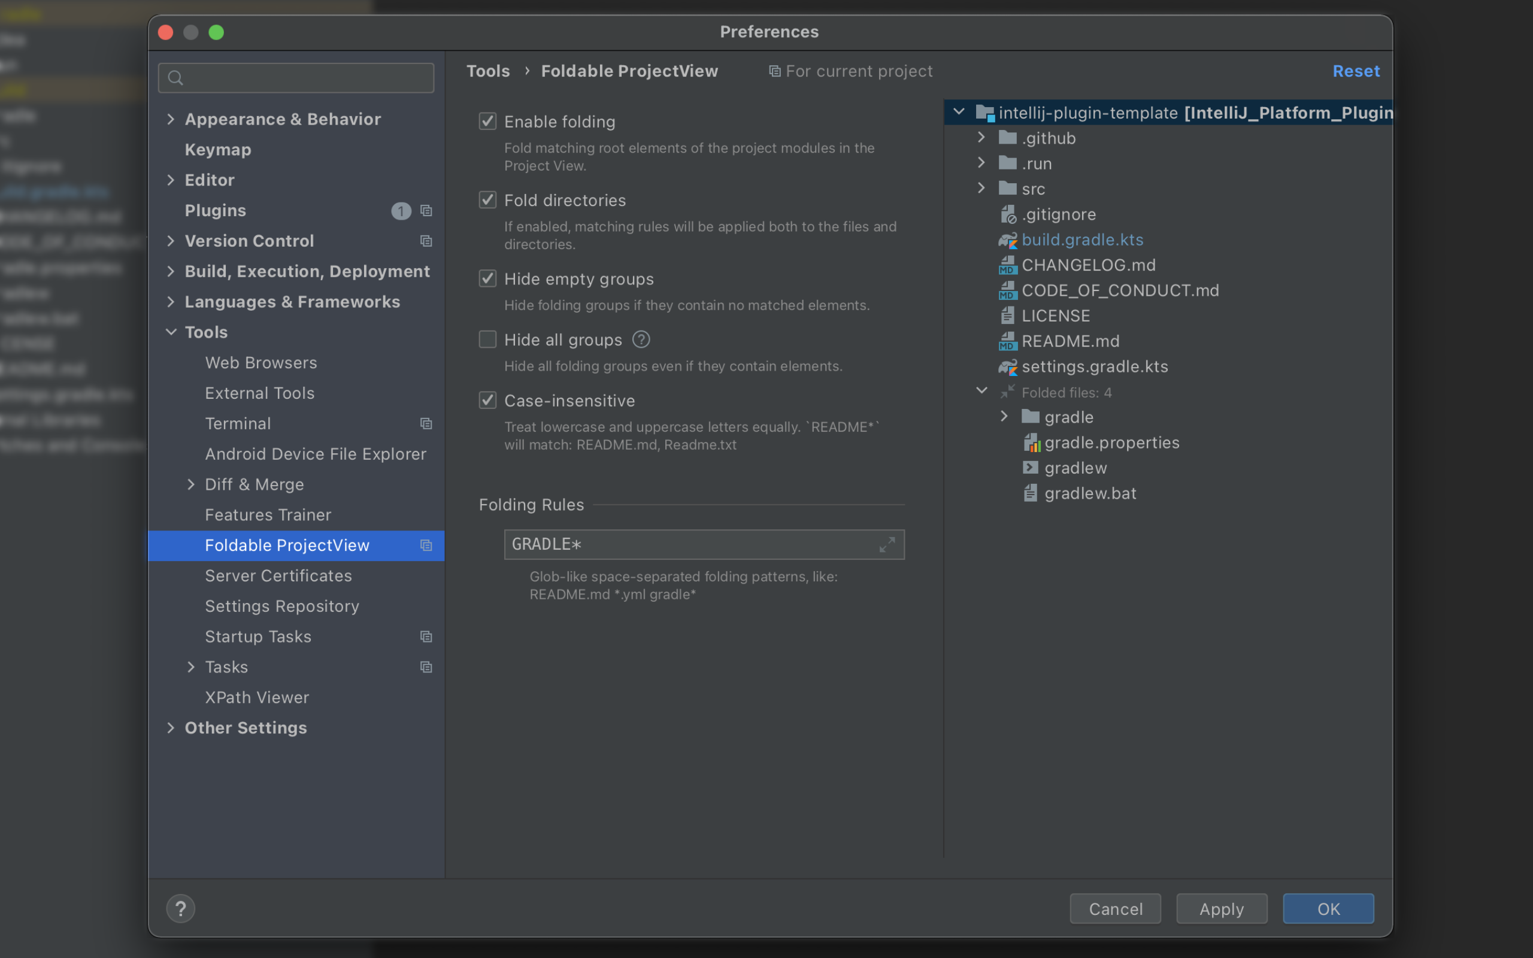Click the settings.gradle.kts file icon

pos(1004,365)
